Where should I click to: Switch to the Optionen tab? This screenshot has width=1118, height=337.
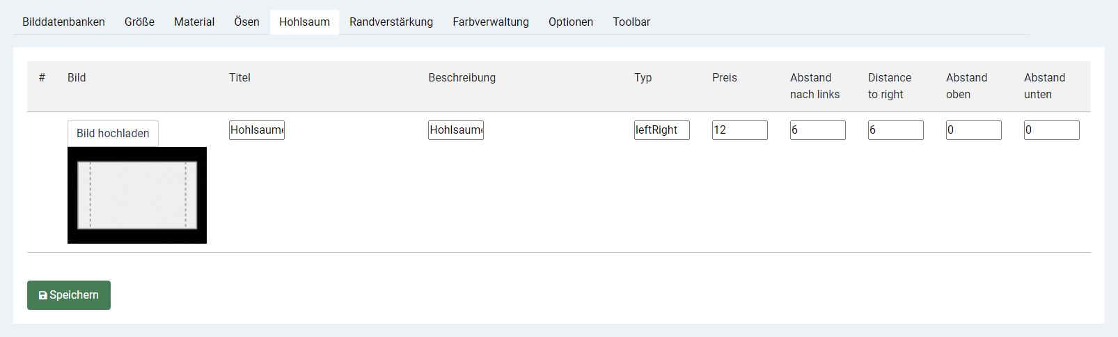pos(571,22)
